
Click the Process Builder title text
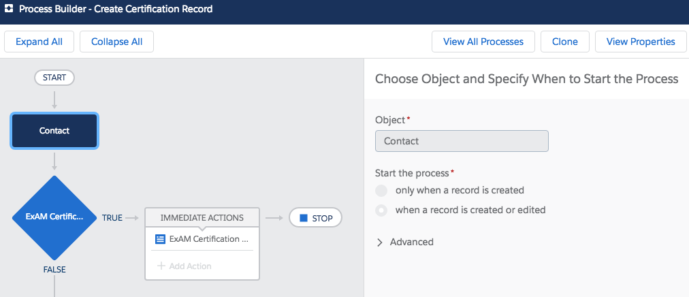click(x=116, y=9)
